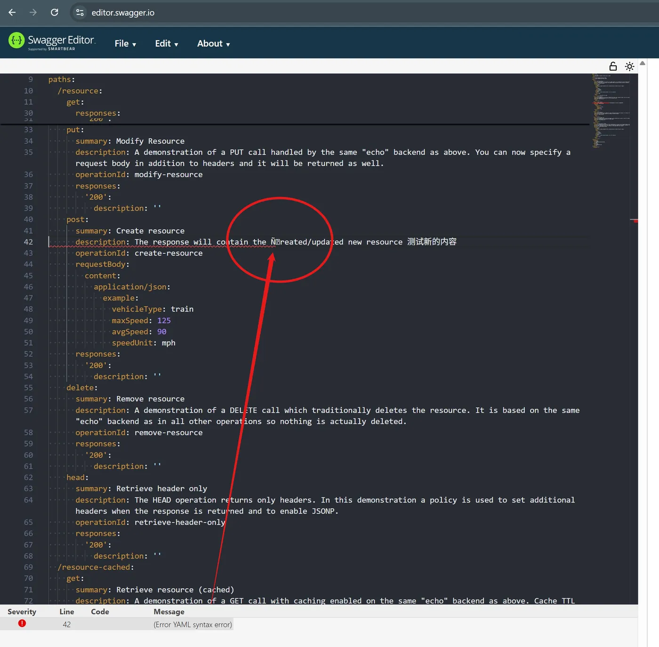The image size is (659, 647).
Task: Click line number 42 in gutter
Action: point(29,242)
